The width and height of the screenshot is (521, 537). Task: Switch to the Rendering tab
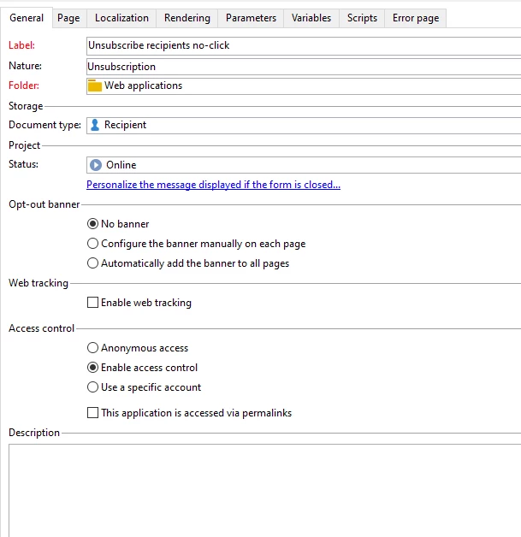tap(187, 18)
